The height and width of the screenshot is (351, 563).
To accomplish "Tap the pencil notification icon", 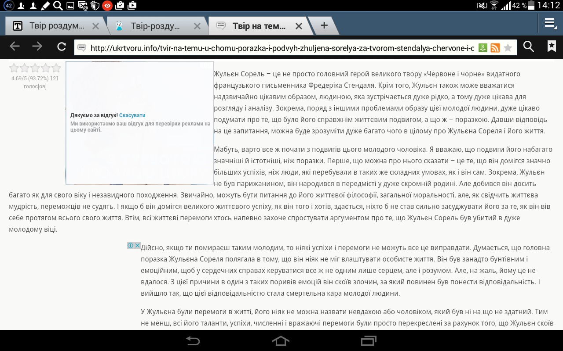I will pyautogui.click(x=45, y=6).
